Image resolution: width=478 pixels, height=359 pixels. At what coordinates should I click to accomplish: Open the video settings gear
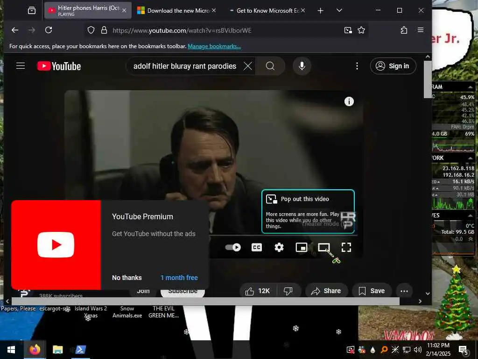pyautogui.click(x=279, y=247)
